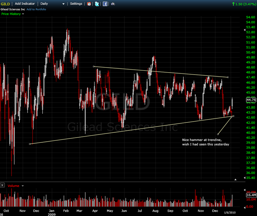Open the Daily timeframe dropdown
This screenshot has width=257, height=216.
click(x=52, y=4)
